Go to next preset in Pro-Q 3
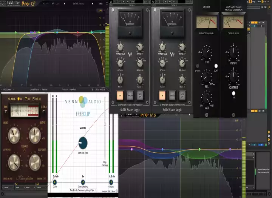The height and width of the screenshot is (198, 272). (x=93, y=3)
